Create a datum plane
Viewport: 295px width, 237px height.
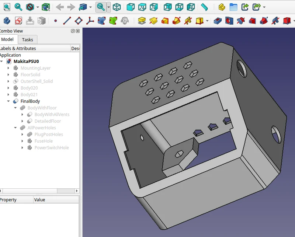79,21
